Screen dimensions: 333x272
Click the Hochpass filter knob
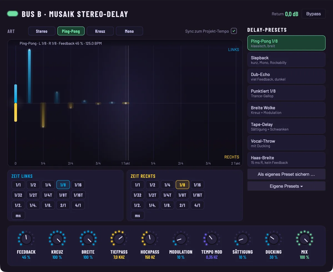coord(150,238)
